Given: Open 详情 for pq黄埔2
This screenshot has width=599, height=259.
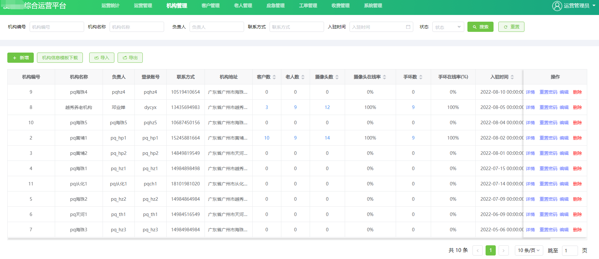Looking at the screenshot, I should pyautogui.click(x=530, y=153).
